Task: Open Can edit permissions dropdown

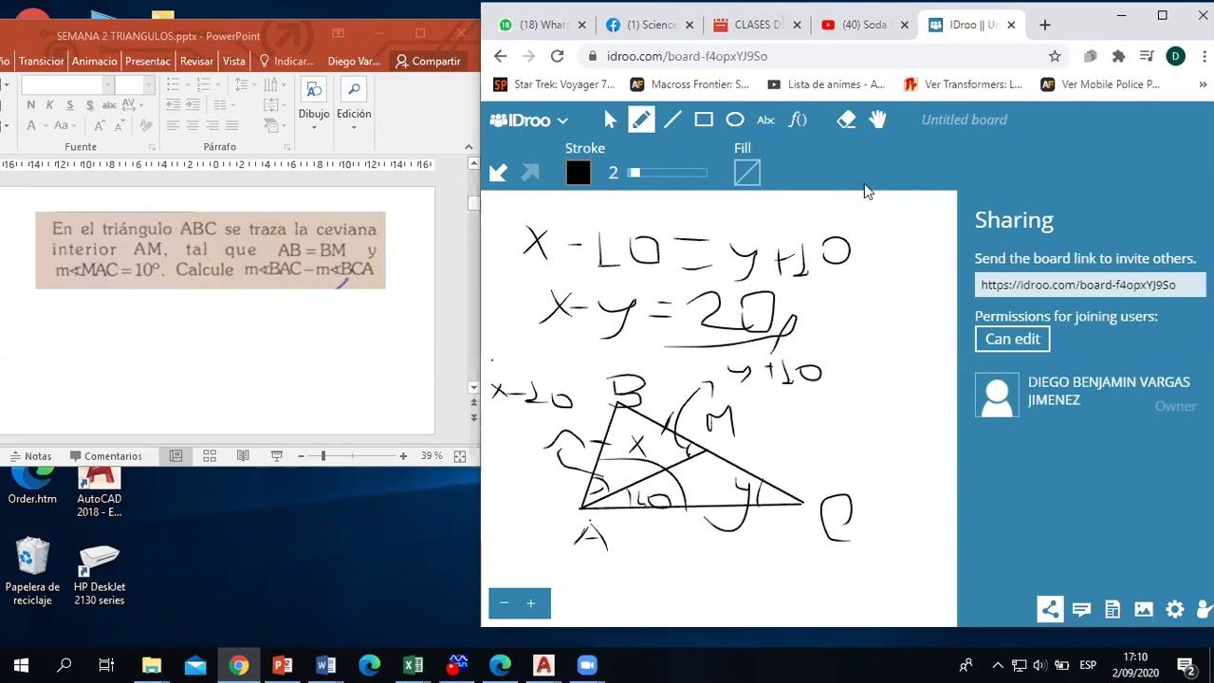Action: (x=1012, y=339)
